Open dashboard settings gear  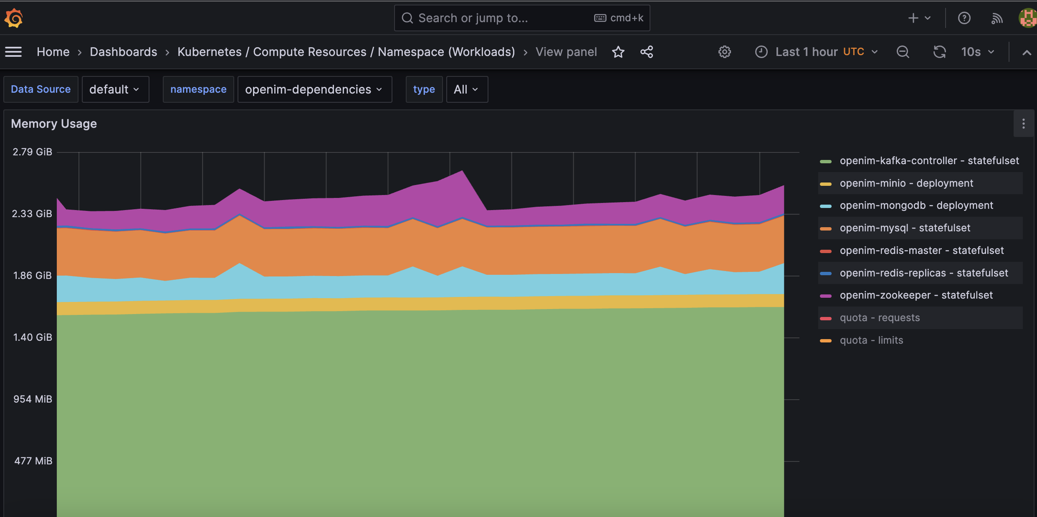coord(724,52)
